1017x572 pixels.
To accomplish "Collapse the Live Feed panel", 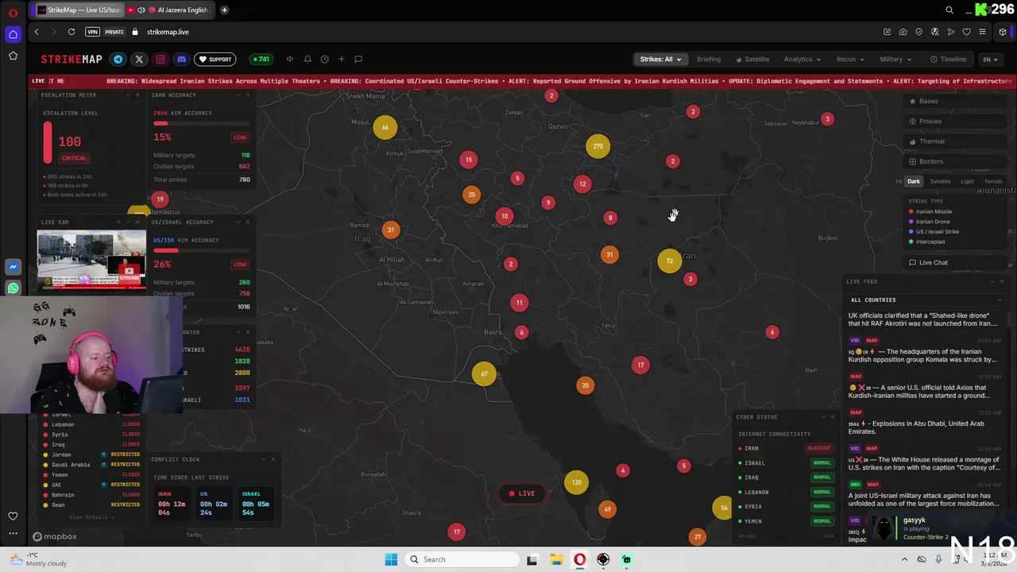I will (x=992, y=281).
